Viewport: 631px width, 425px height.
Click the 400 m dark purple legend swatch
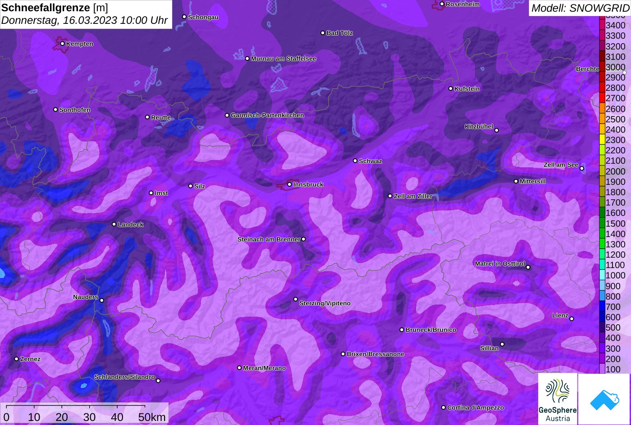pos(602,338)
